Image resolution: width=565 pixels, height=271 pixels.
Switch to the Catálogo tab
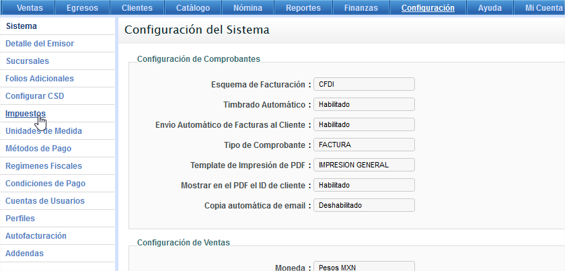[192, 8]
